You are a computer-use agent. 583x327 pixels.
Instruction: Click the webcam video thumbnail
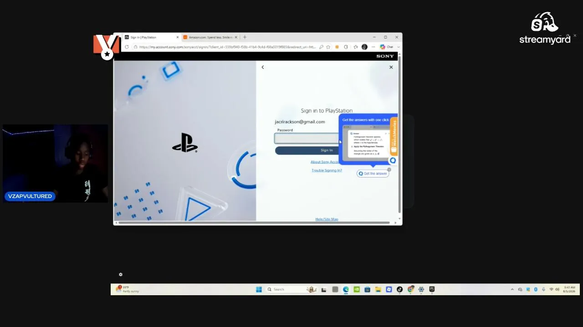tap(55, 163)
